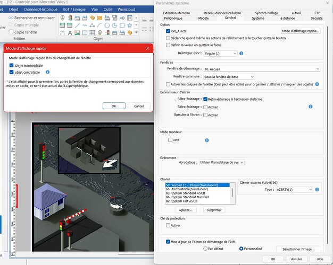Toggle 'Objet incontrôlable' checkbox

pyautogui.click(x=12, y=65)
